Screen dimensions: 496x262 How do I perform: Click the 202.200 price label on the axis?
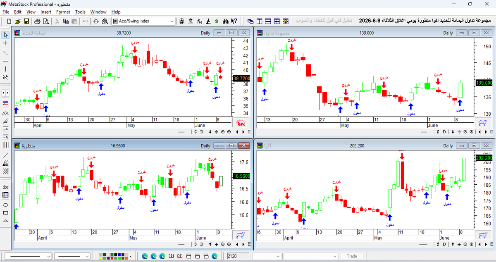click(x=484, y=158)
